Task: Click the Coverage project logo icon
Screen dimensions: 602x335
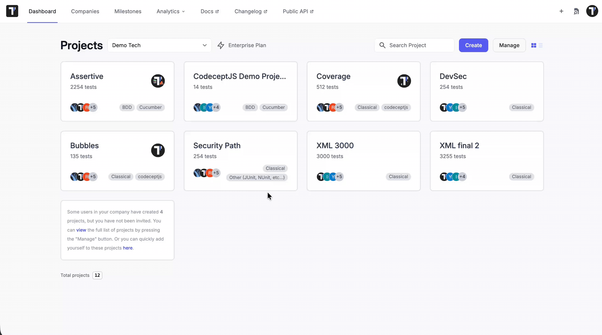Action: click(x=404, y=81)
